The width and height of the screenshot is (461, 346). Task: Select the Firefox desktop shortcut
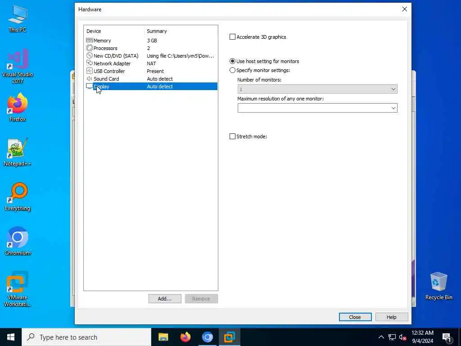(x=18, y=107)
